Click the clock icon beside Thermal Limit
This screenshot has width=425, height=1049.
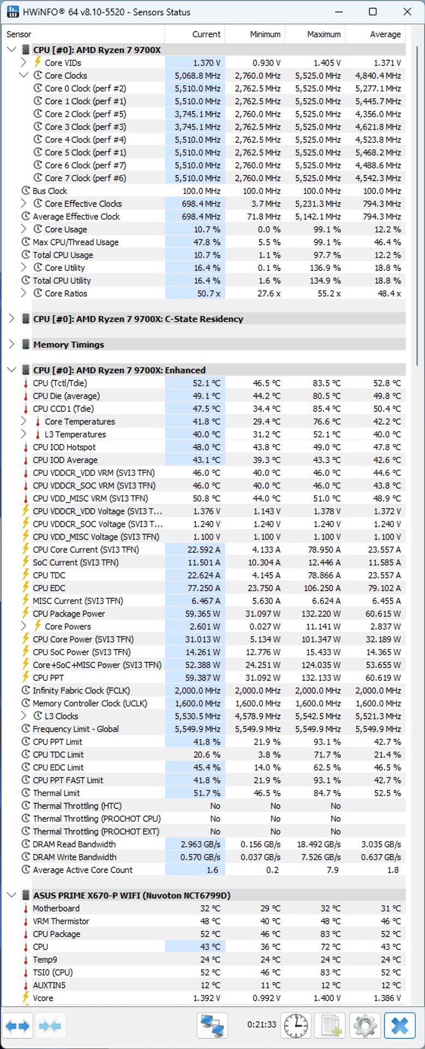pyautogui.click(x=26, y=793)
